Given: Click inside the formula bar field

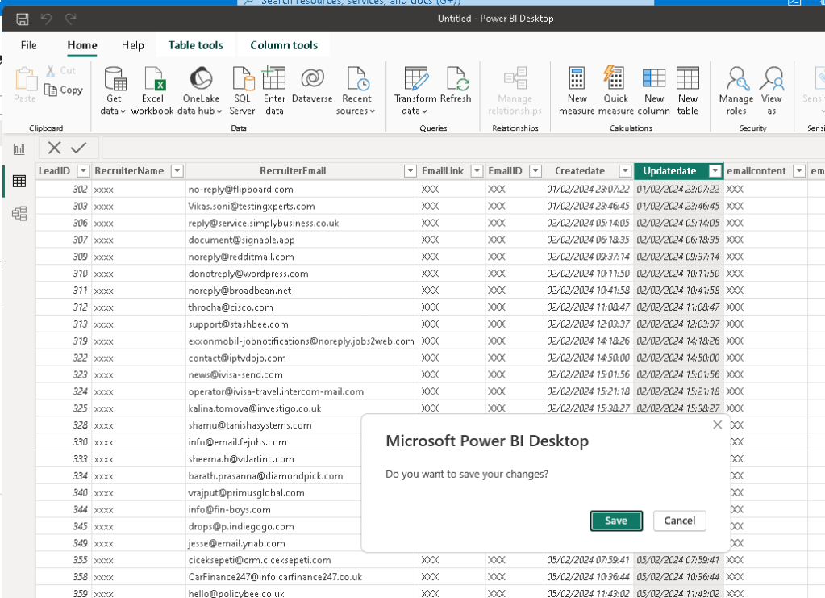Looking at the screenshot, I should click(463, 148).
